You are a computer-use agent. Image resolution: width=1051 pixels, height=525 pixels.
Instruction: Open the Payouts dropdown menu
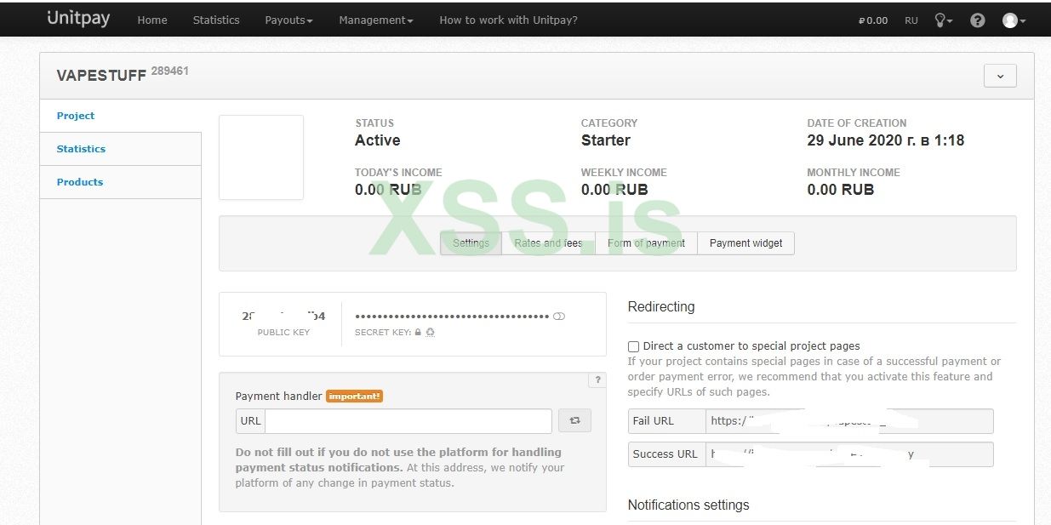288,20
